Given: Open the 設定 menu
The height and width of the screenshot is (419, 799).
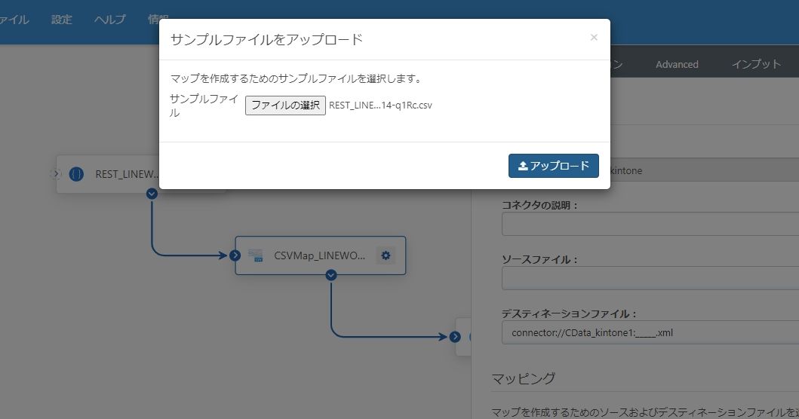Looking at the screenshot, I should pos(62,20).
